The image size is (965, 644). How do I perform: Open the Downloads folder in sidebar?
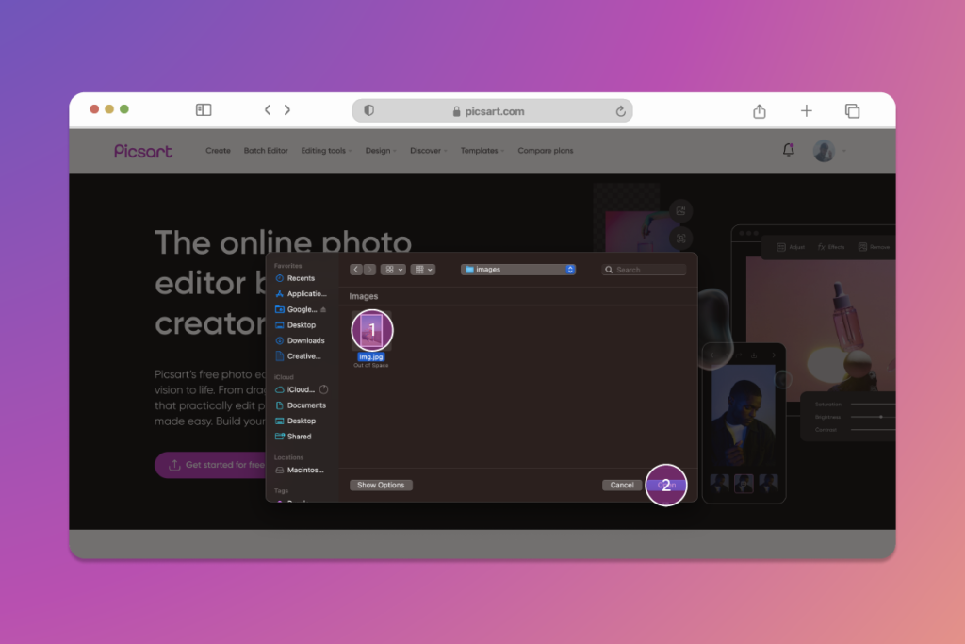pyautogui.click(x=303, y=340)
